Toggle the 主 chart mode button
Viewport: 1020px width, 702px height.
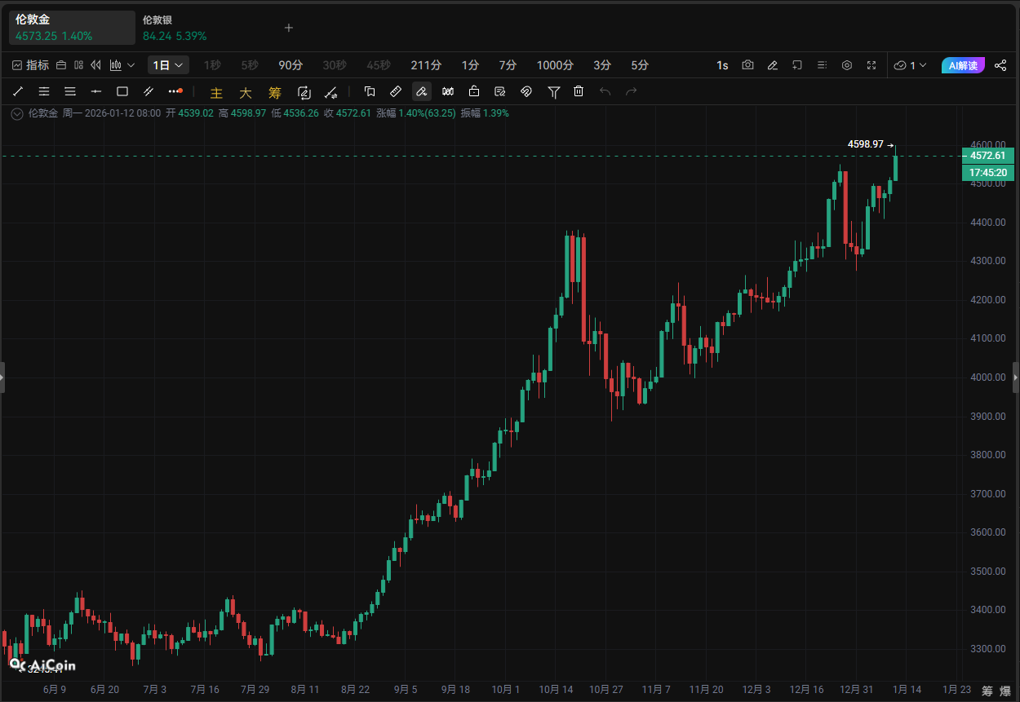tap(216, 92)
